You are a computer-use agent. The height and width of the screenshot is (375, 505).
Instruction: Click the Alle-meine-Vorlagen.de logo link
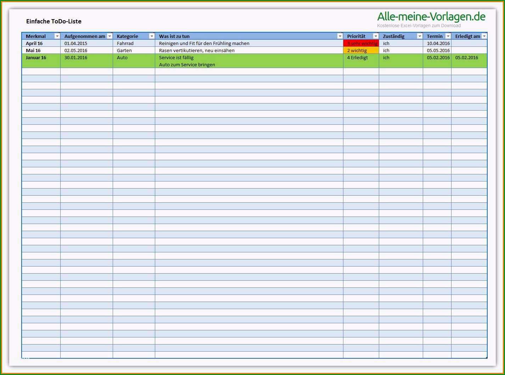click(431, 17)
